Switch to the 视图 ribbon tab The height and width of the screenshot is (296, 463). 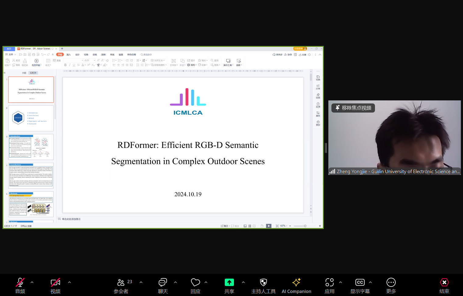point(121,55)
